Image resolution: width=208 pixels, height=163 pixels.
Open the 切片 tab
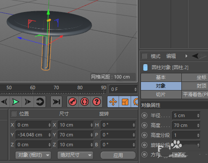(161, 94)
